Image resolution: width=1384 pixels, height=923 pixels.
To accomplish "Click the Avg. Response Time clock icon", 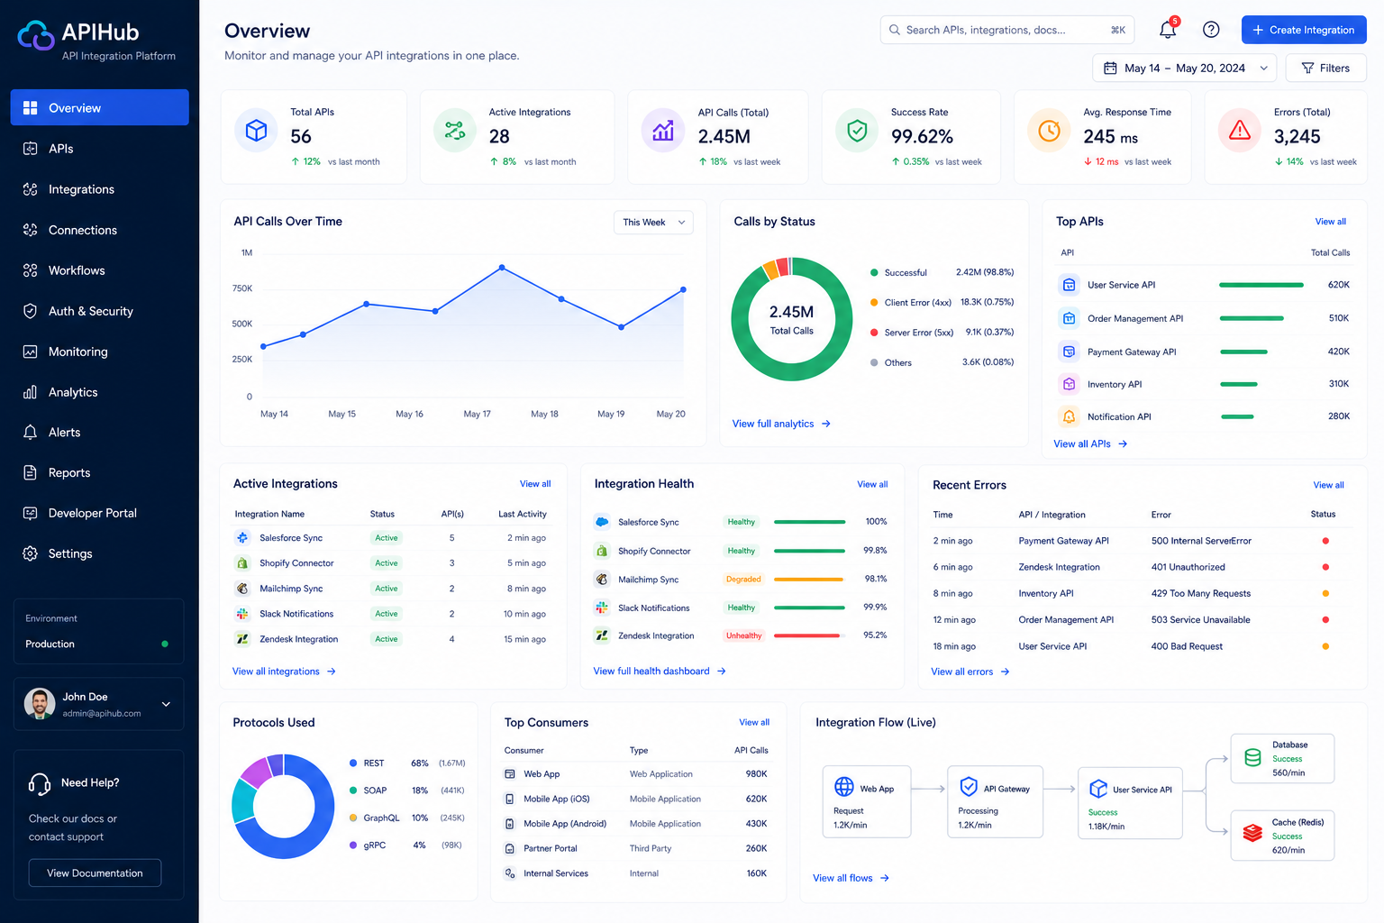I will [x=1049, y=131].
